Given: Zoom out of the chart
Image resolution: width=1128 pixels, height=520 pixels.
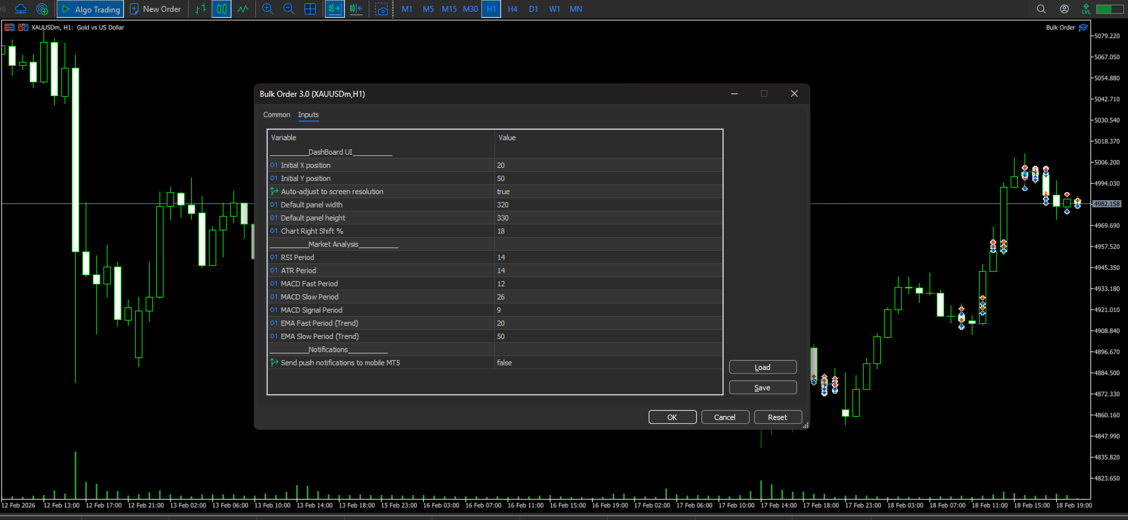Looking at the screenshot, I should (289, 9).
